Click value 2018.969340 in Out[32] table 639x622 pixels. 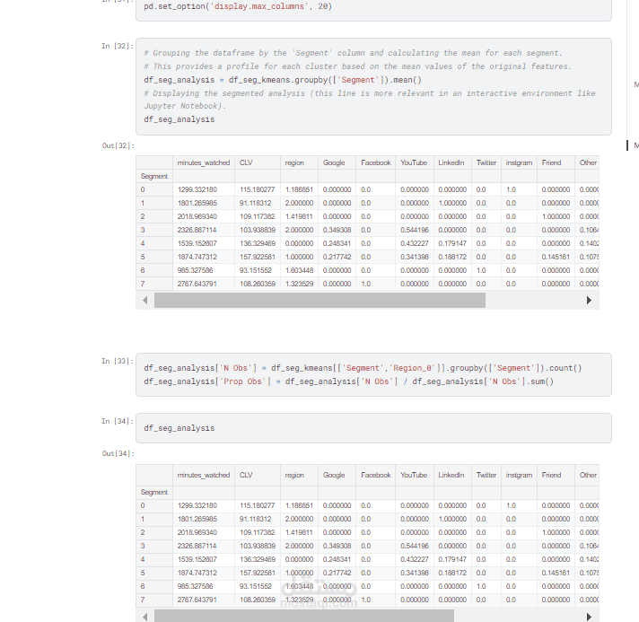tap(197, 216)
